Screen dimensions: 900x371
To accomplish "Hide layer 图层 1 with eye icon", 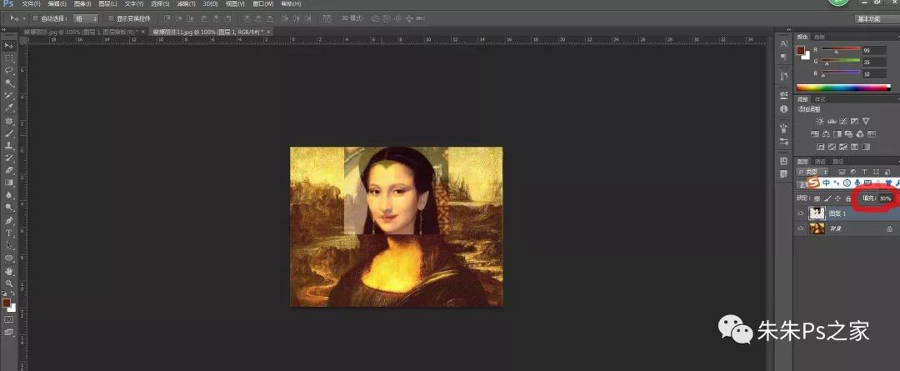I will 802,213.
